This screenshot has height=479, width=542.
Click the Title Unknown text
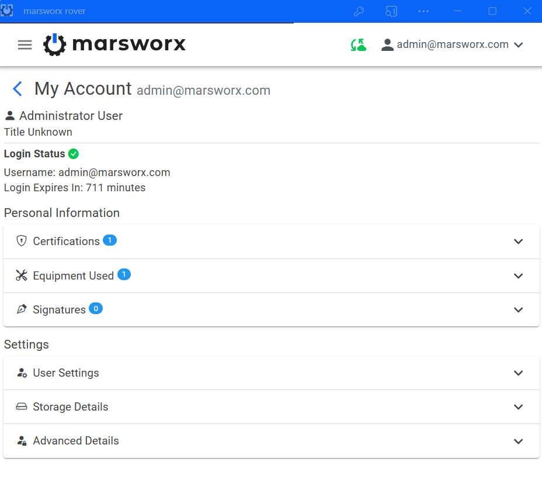38,132
